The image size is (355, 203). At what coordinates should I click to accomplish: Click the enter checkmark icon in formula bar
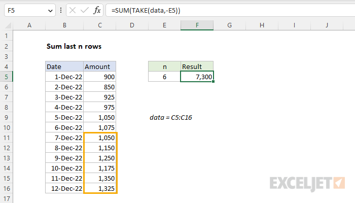point(85,11)
